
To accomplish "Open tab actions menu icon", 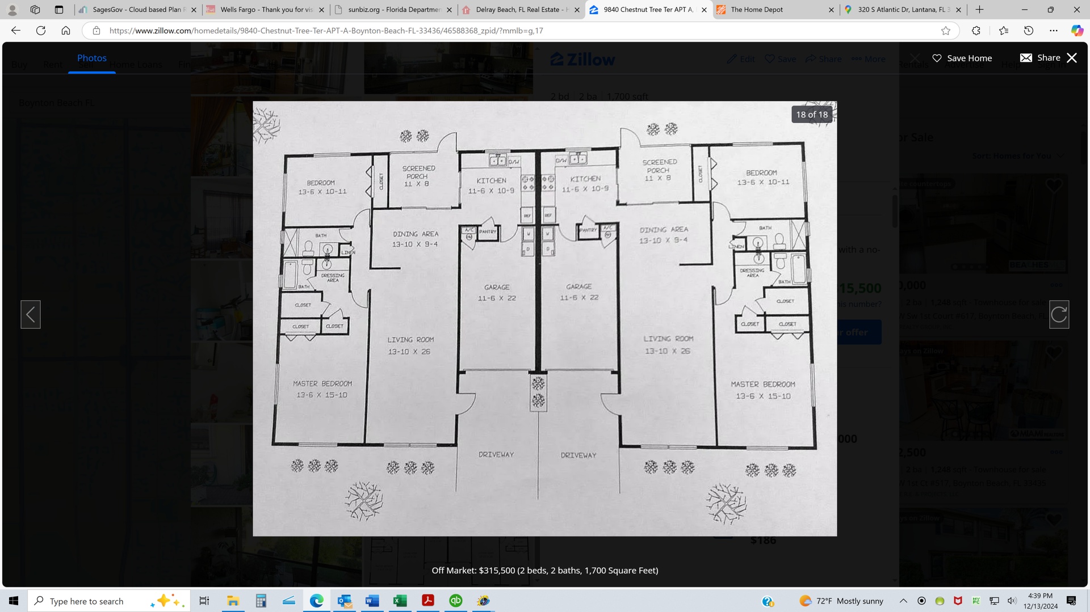I will point(59,10).
